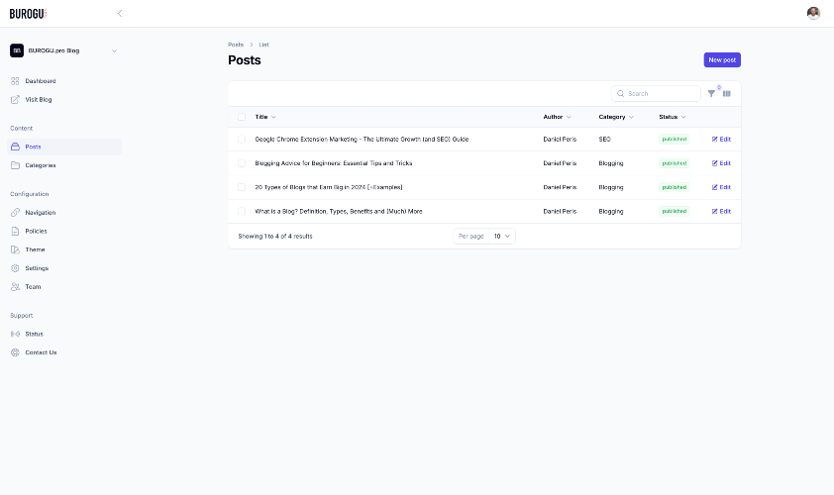This screenshot has height=495, width=834.
Task: Click the SEO category cell
Action: [605, 140]
